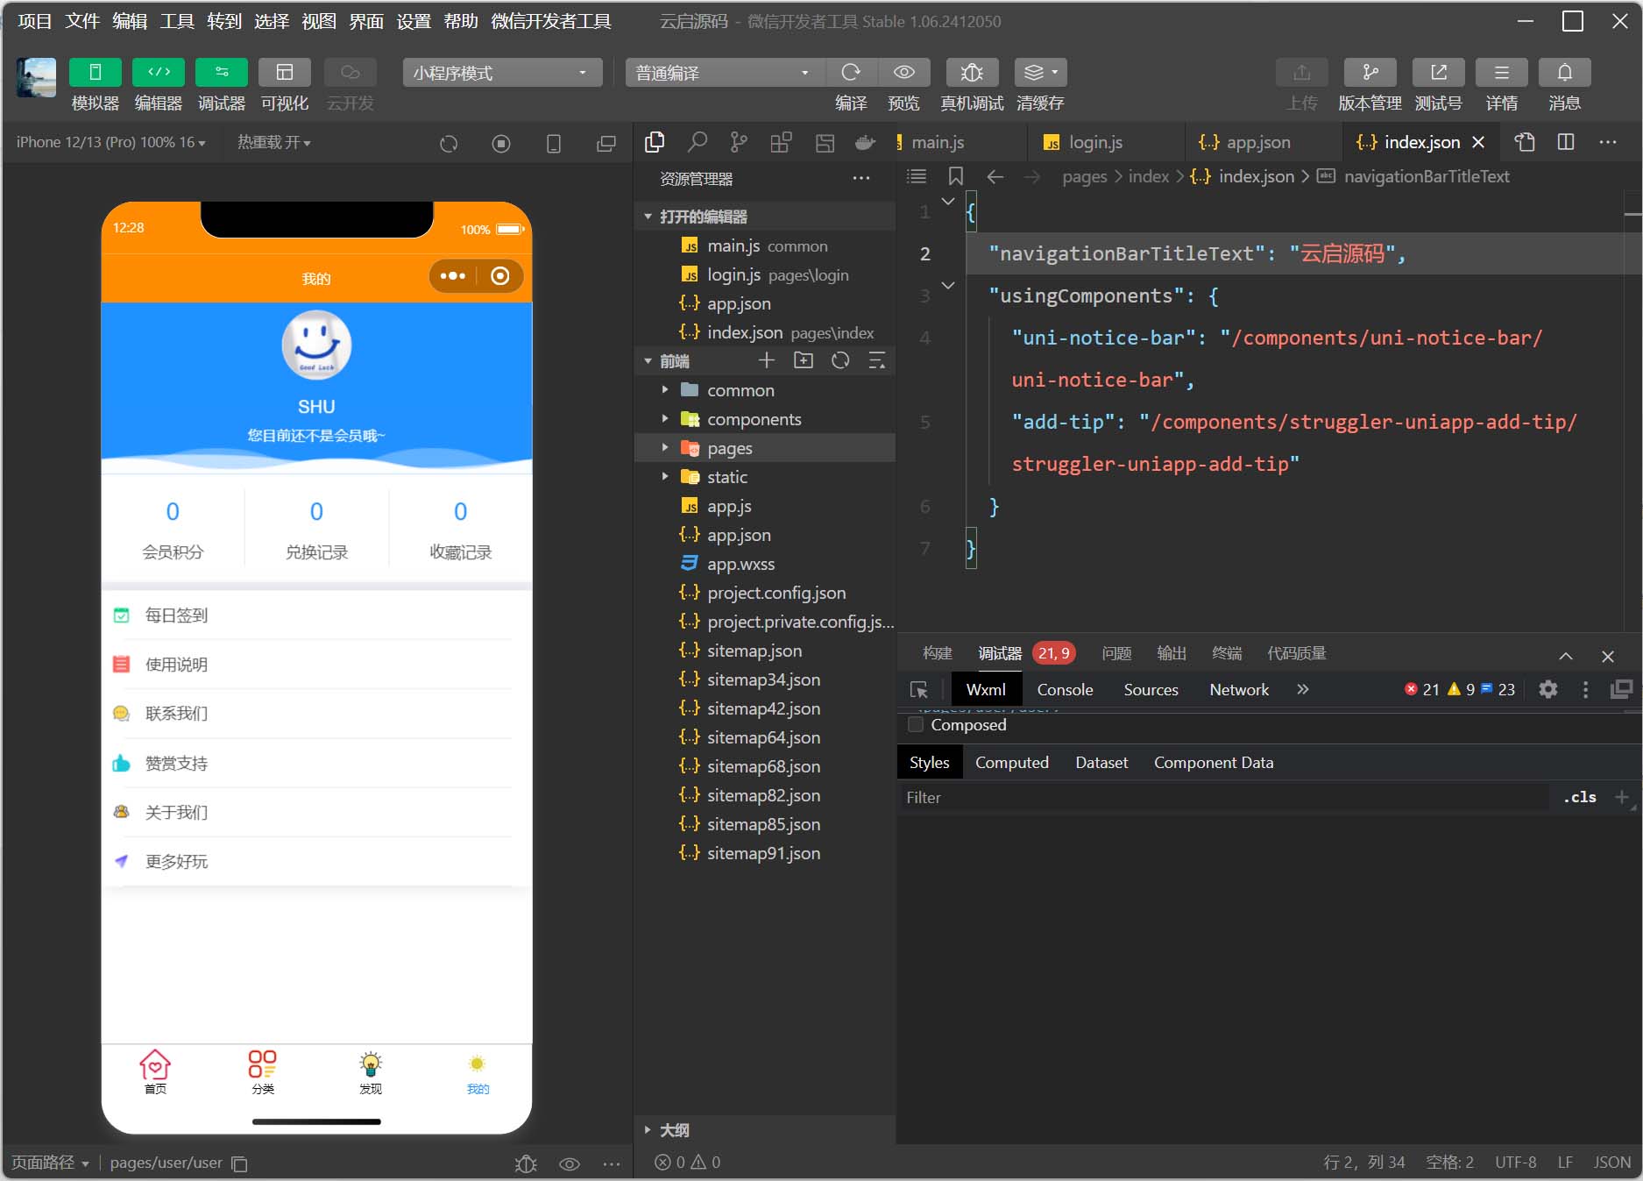Open the Console tab in debugger
The height and width of the screenshot is (1181, 1643).
pos(1065,690)
